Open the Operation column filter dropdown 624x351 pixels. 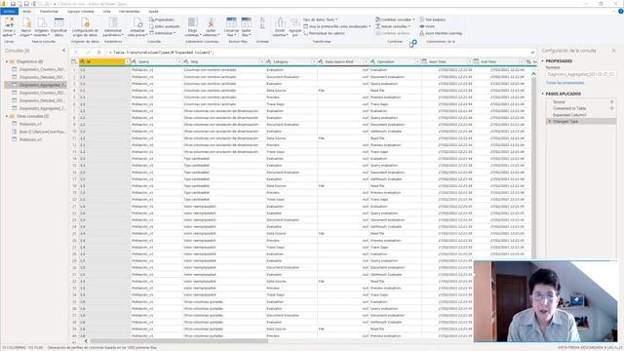417,61
